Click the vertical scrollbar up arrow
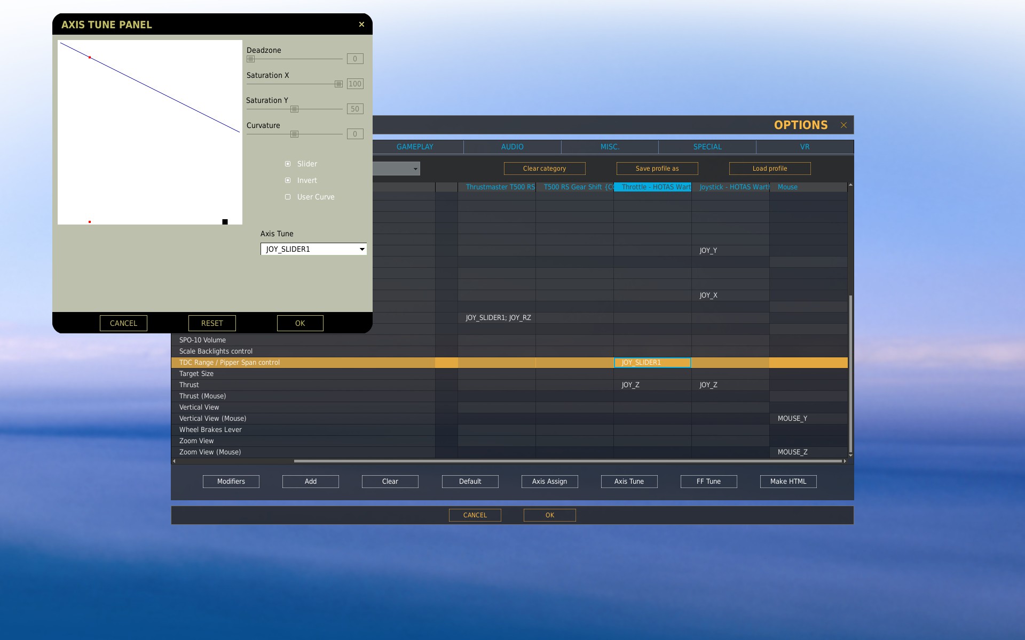The width and height of the screenshot is (1025, 640). tap(850, 185)
